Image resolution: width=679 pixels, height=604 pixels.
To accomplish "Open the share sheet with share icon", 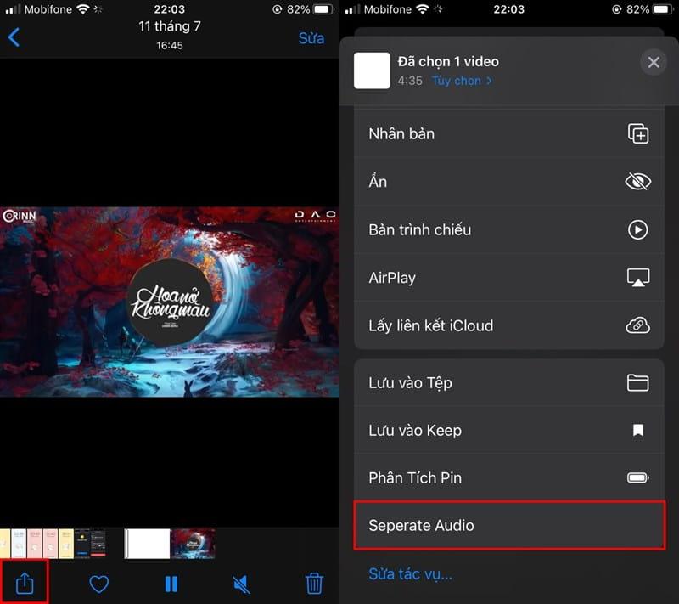I will pos(24,584).
